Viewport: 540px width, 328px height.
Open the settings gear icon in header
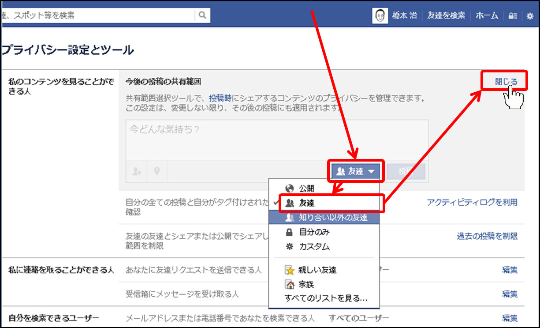(x=530, y=16)
